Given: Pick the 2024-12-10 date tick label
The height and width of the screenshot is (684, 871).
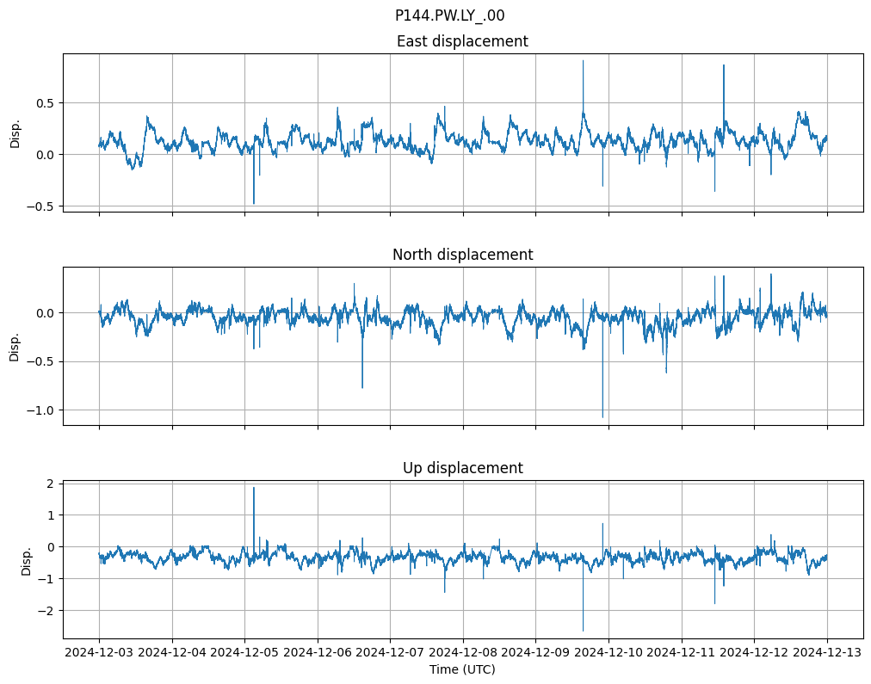Looking at the screenshot, I should pos(608,653).
